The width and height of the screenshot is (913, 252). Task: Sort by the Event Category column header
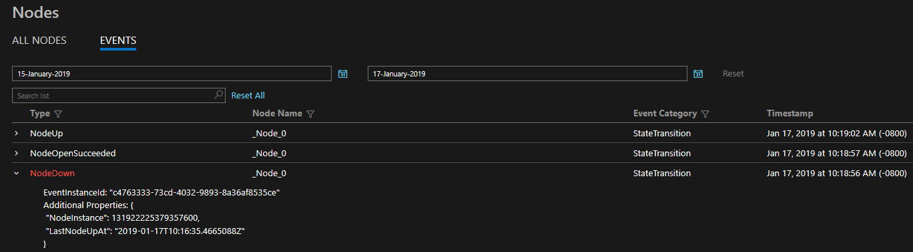coord(665,114)
